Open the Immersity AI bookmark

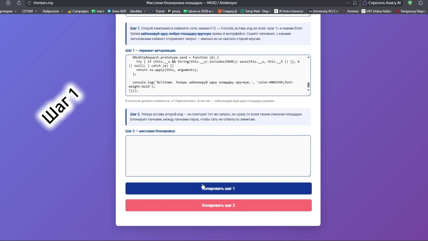tap(324, 11)
